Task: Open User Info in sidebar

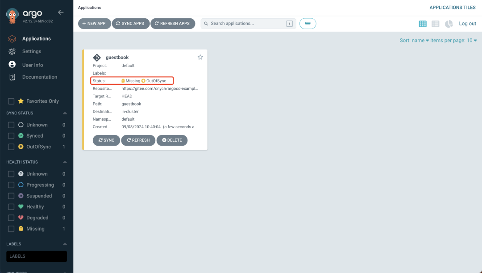Action: tap(33, 65)
